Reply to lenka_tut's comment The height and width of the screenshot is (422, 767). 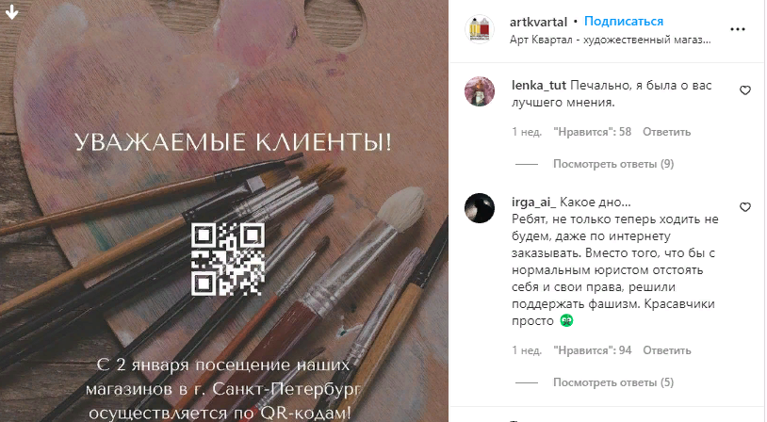(x=666, y=132)
